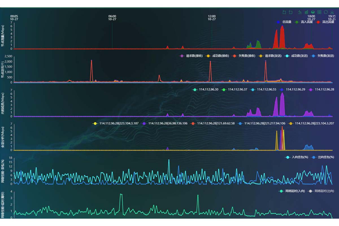Hide the 流入流量 series
This screenshot has height=226, width=339.
click(x=304, y=22)
